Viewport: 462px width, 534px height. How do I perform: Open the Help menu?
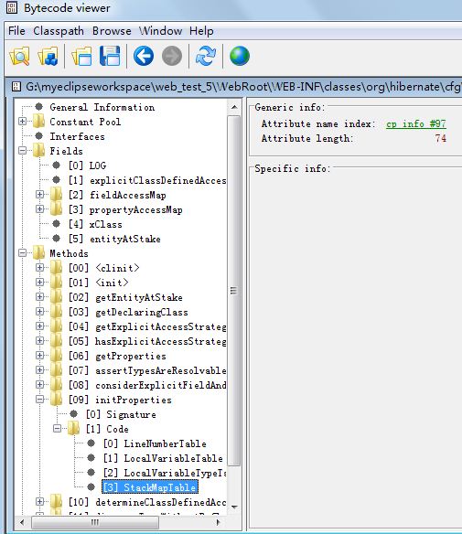[x=201, y=31]
